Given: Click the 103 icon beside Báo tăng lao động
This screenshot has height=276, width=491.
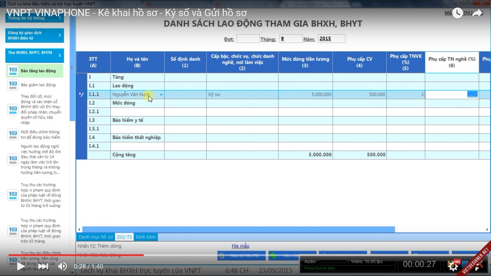Looking at the screenshot, I should (x=13, y=71).
